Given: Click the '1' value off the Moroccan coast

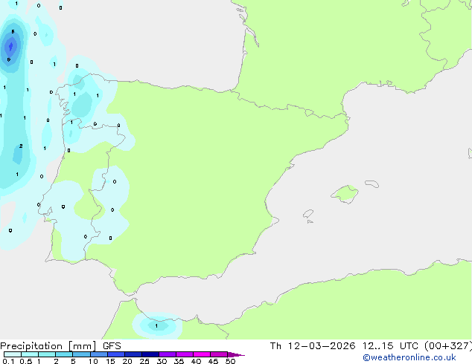Looking at the screenshot, I should [156, 326].
